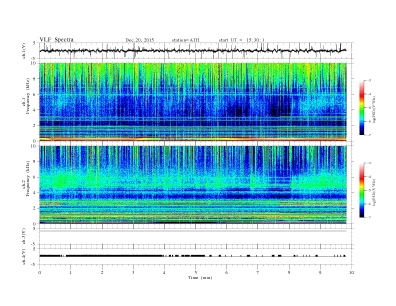Click the "VLF Spectra" plot title
This screenshot has height=306, width=396.
tap(56, 39)
